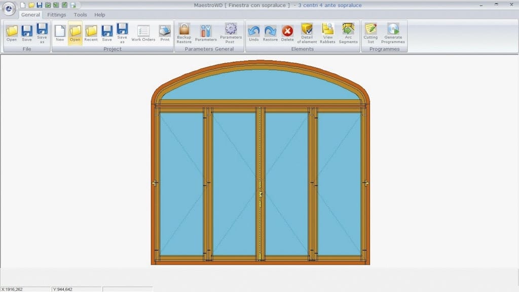Click the round application menu button
Viewport: 519px width, 292px height.
[9, 10]
